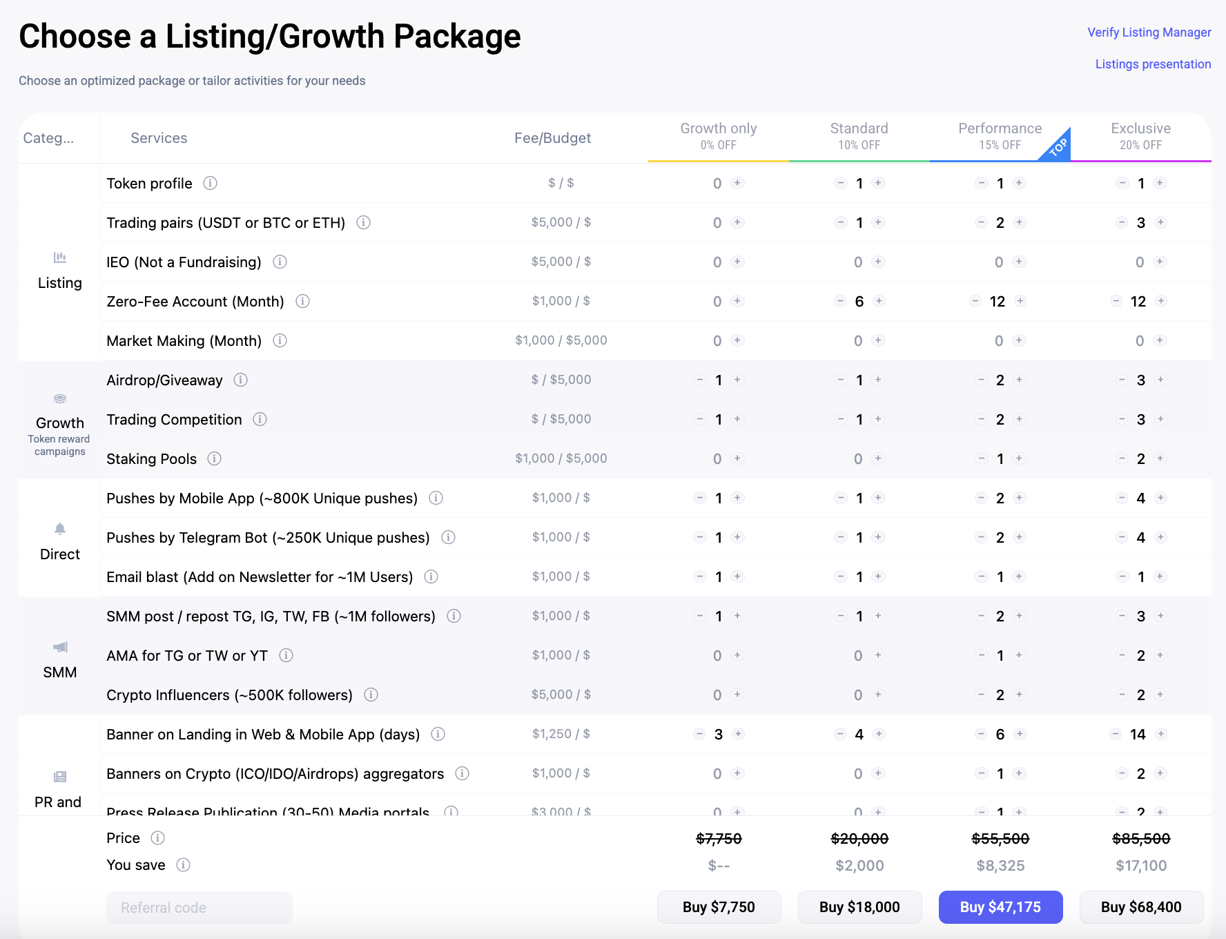Increase Pushes by Telegram Bot in Standard
This screenshot has height=939, width=1226.
point(878,537)
